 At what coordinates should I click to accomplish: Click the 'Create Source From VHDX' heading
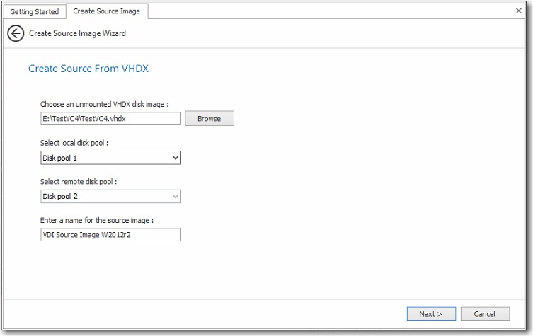coord(88,69)
